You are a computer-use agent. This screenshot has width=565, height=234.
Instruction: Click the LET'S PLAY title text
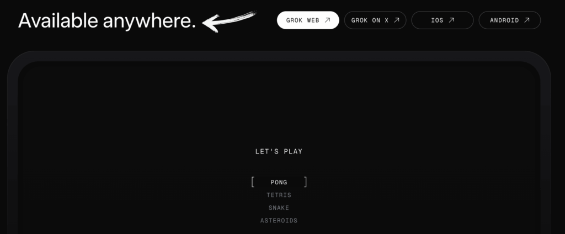click(279, 151)
